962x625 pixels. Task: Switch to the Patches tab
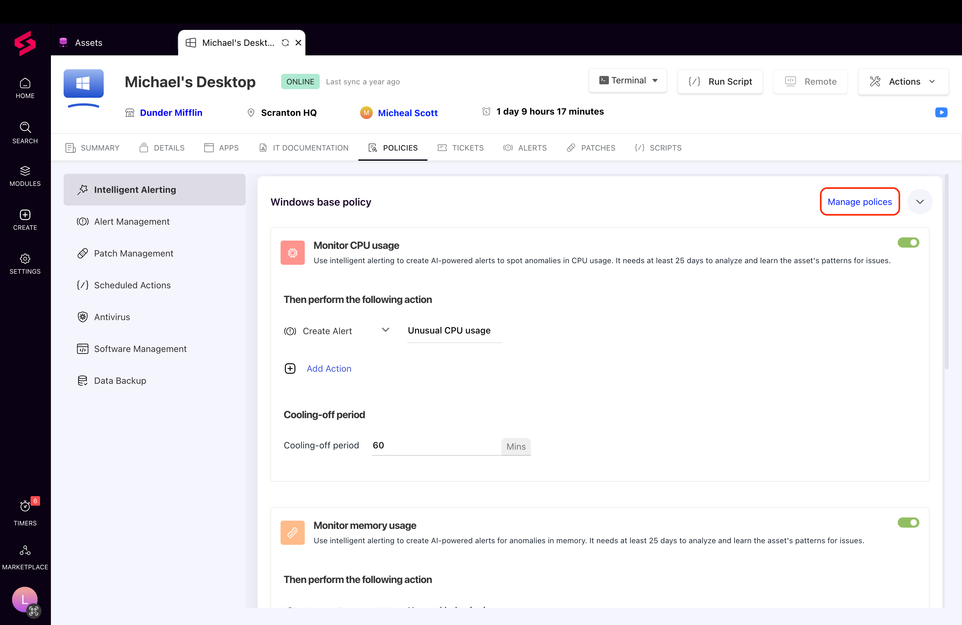point(590,148)
